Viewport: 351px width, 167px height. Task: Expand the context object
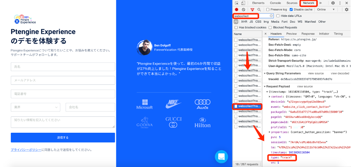pos(270,97)
